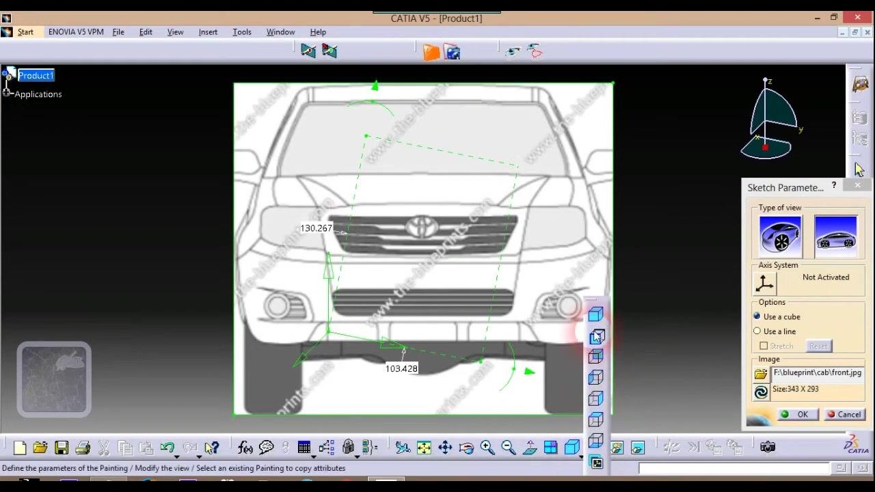Click the compass robot thumbnail at lower left
875x492 pixels.
coord(54,379)
